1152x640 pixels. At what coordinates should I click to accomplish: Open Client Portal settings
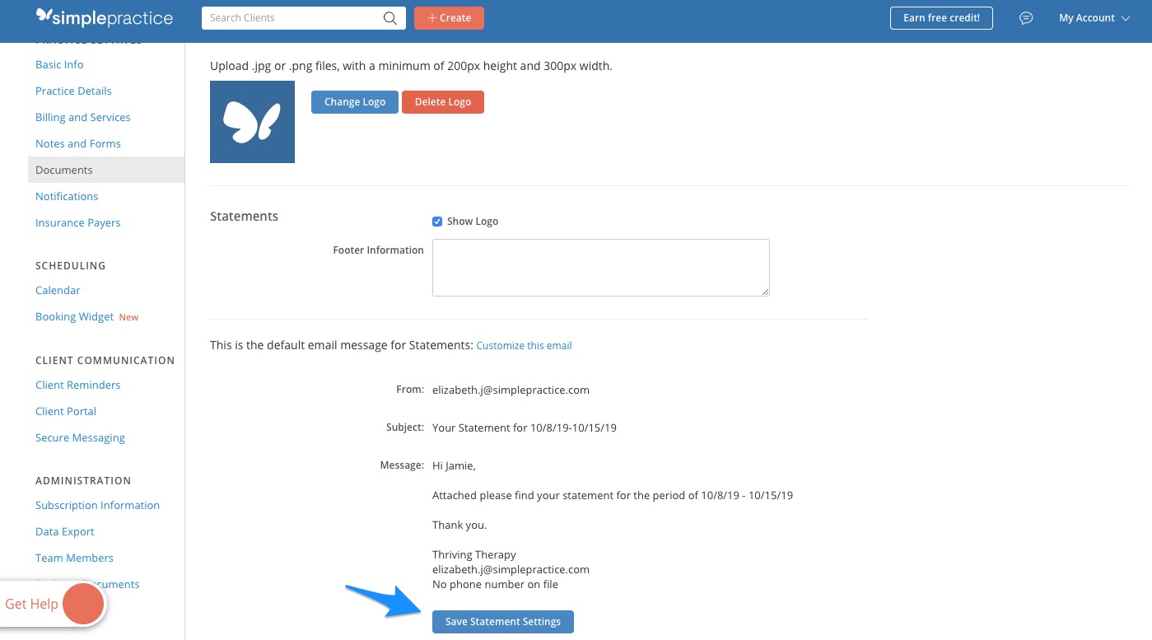tap(66, 411)
